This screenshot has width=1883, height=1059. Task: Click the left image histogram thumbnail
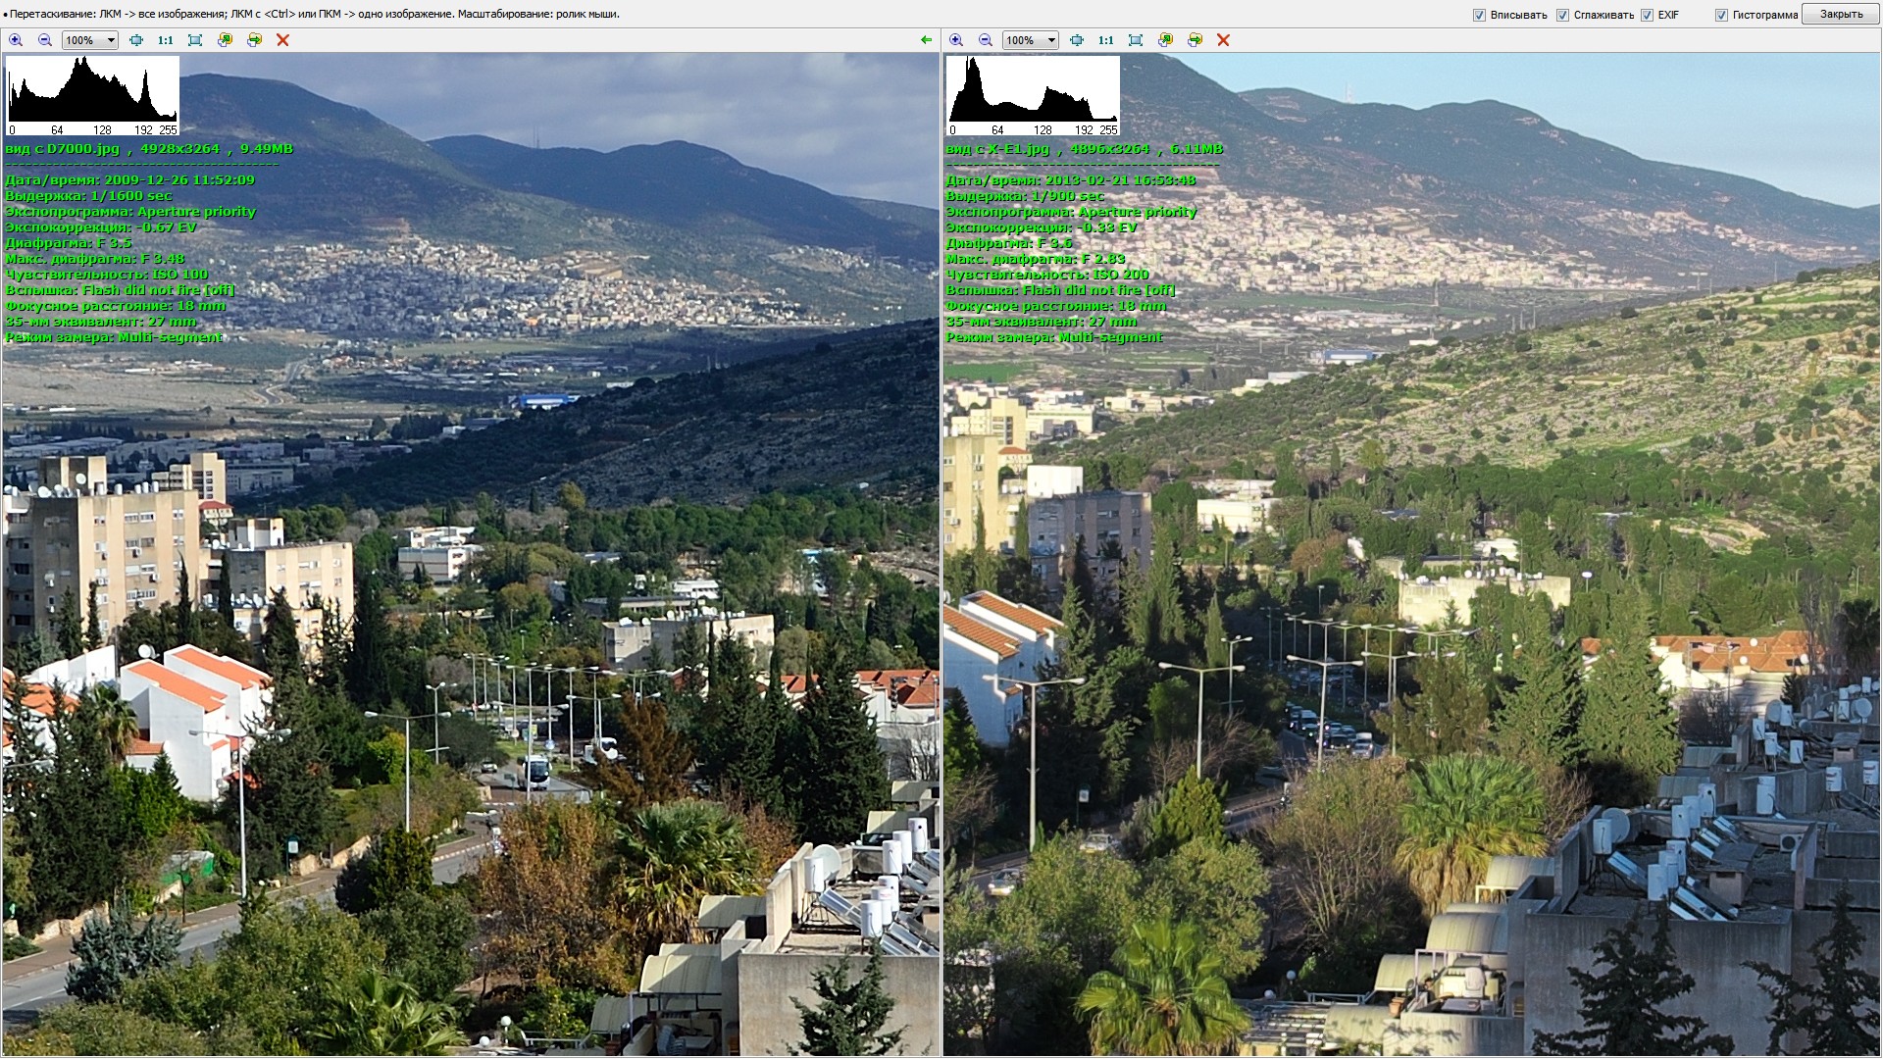tap(92, 95)
